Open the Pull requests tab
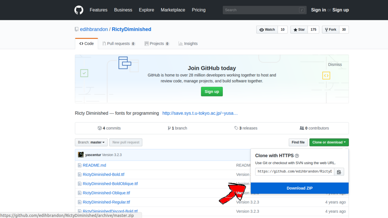Viewport: 388px width, 218px height. pyautogui.click(x=119, y=44)
